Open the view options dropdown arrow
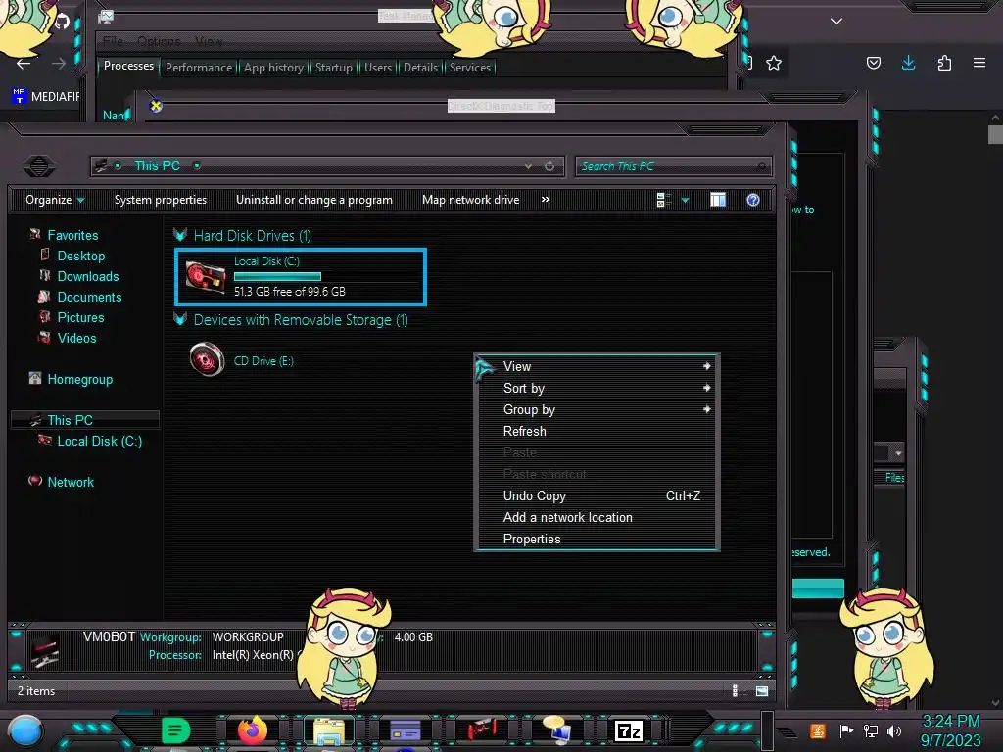The width and height of the screenshot is (1003, 752). [x=685, y=200]
